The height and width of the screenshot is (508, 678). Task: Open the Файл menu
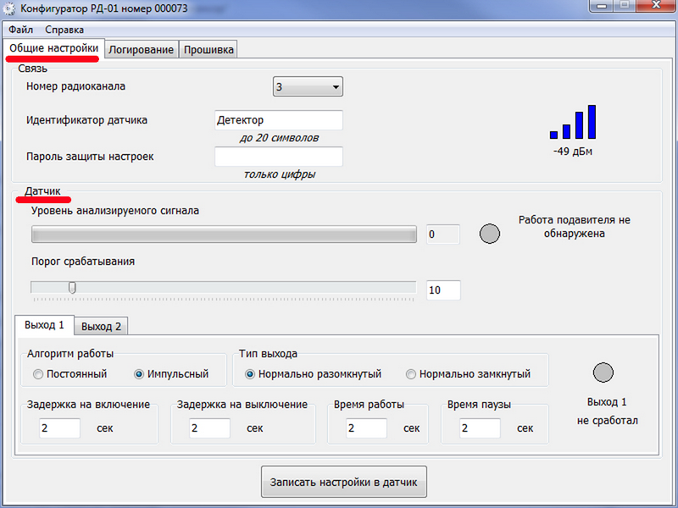tap(20, 30)
